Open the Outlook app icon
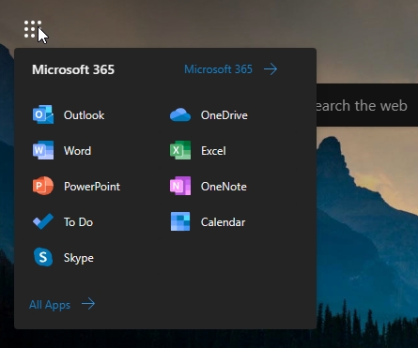The width and height of the screenshot is (418, 348). click(x=43, y=114)
